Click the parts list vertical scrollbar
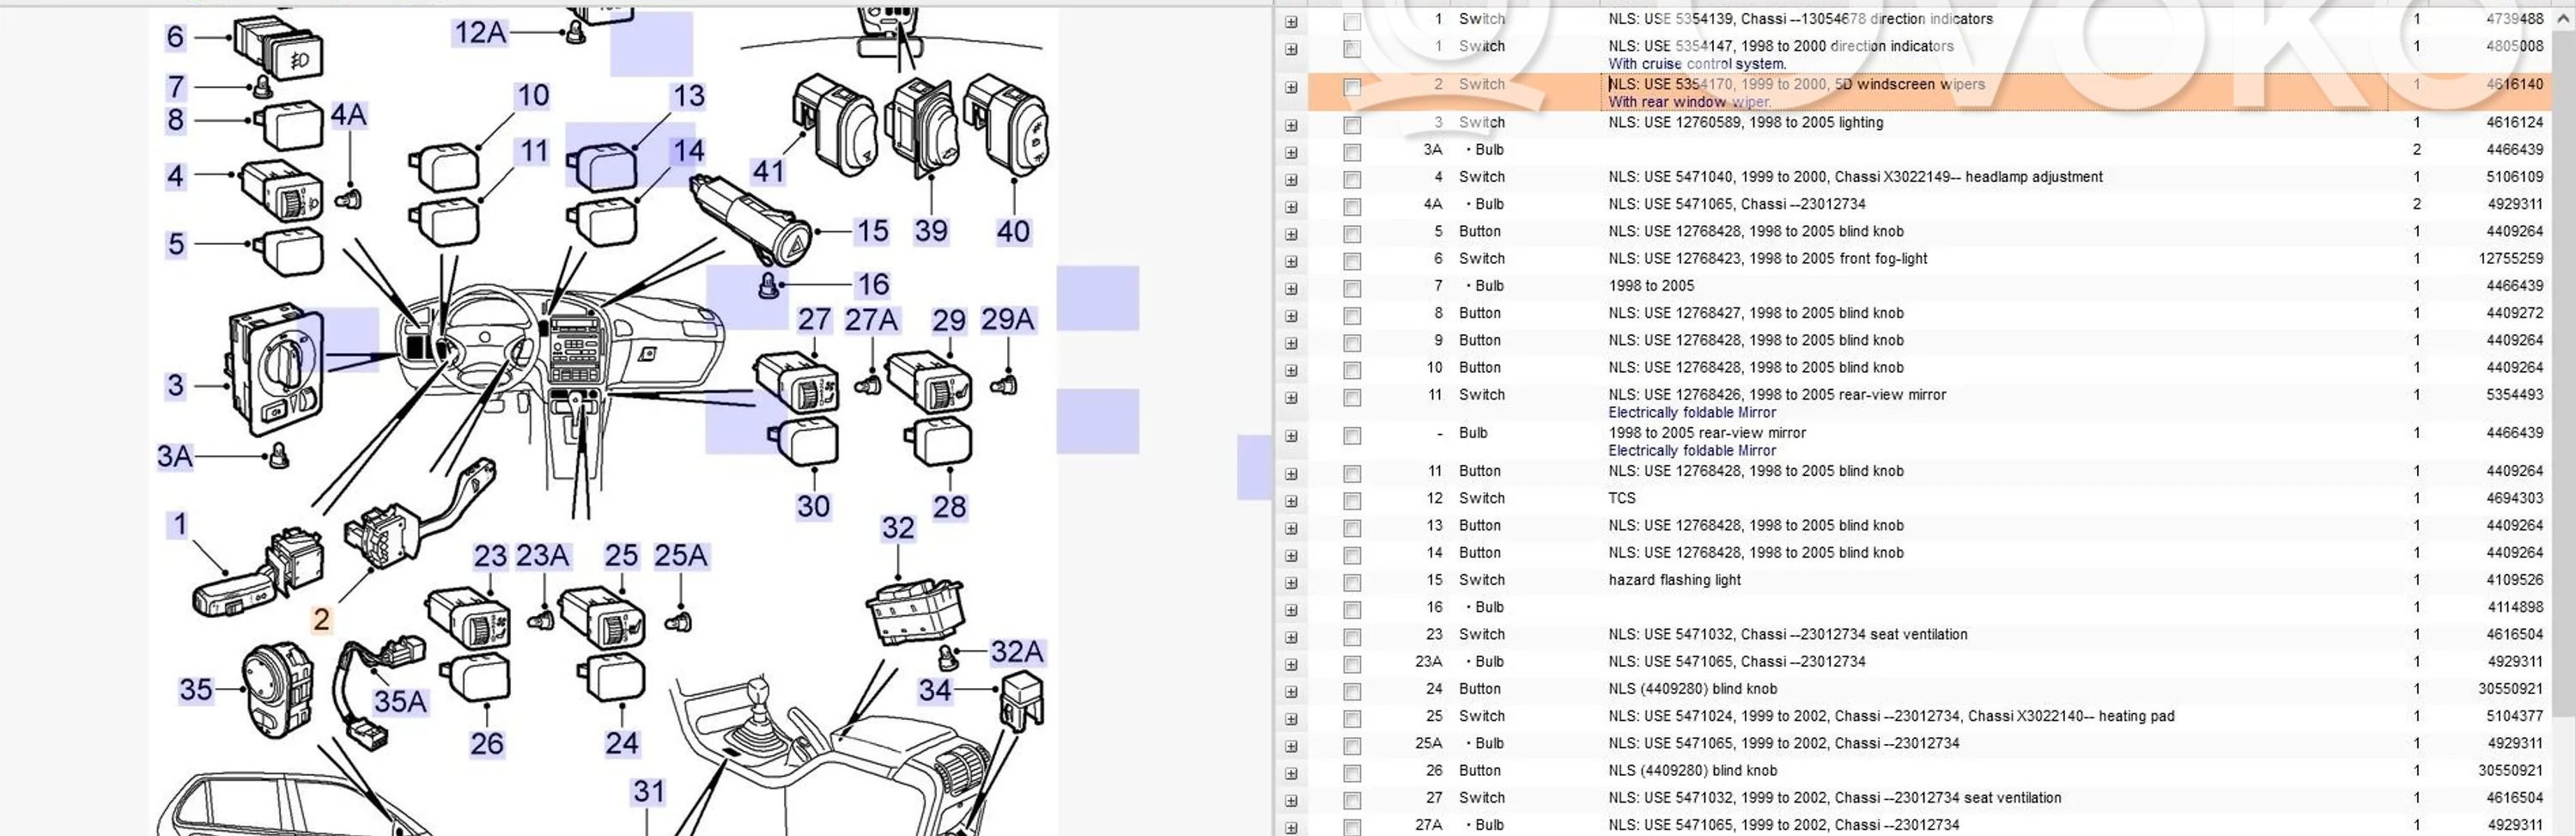 pos(2564,400)
